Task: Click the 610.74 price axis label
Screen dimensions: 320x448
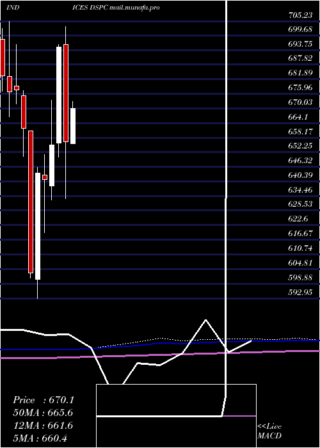Action: point(300,248)
